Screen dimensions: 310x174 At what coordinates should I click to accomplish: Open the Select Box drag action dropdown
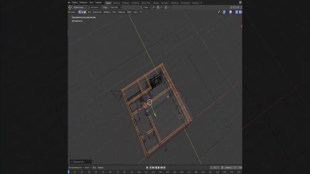pyautogui.click(x=116, y=7)
